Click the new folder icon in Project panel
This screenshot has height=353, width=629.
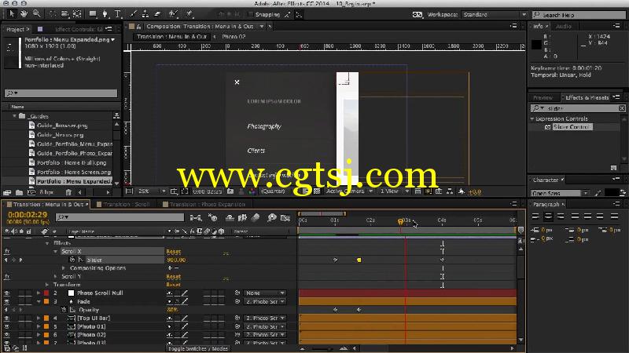pyautogui.click(x=19, y=192)
